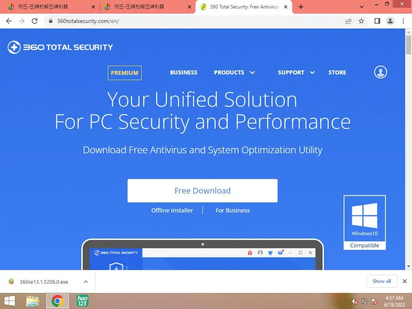Click the page vertical scrollbar thumb
Image resolution: width=412 pixels, height=309 pixels.
pyautogui.click(x=408, y=45)
